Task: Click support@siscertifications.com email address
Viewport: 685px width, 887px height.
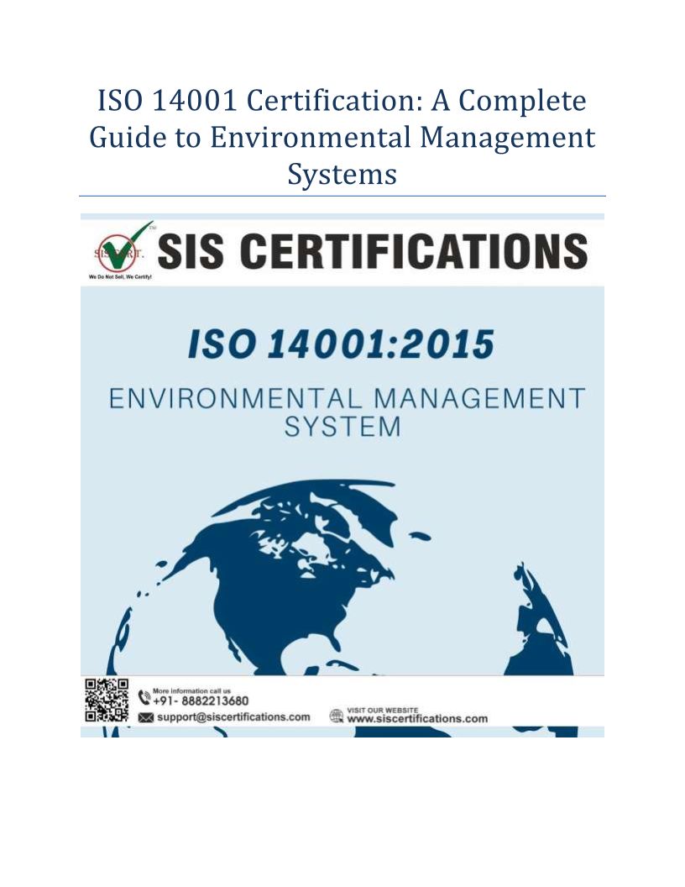Action: pos(233,717)
